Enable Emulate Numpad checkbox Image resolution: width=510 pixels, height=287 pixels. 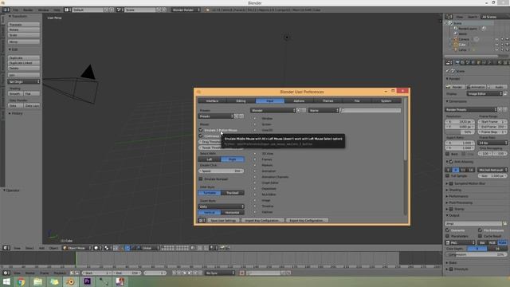point(201,179)
